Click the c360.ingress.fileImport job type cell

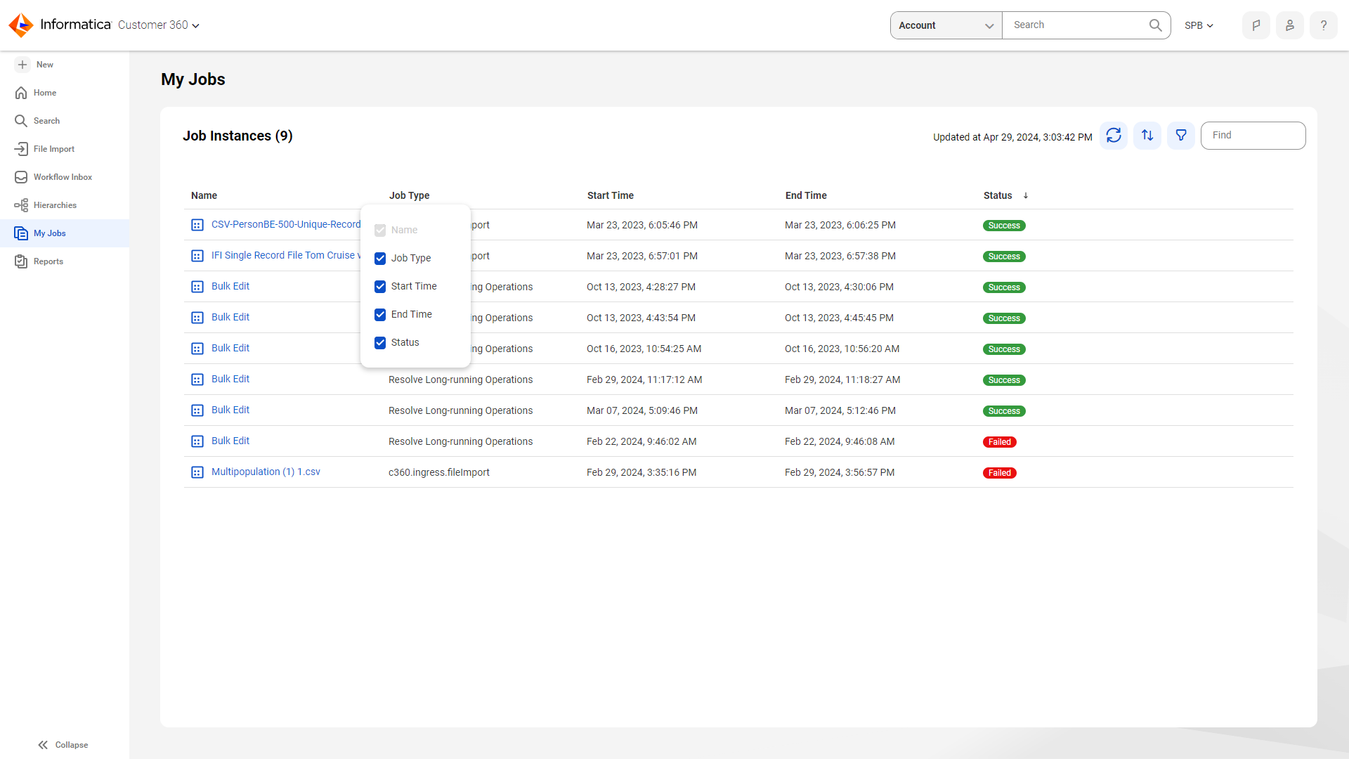point(439,472)
